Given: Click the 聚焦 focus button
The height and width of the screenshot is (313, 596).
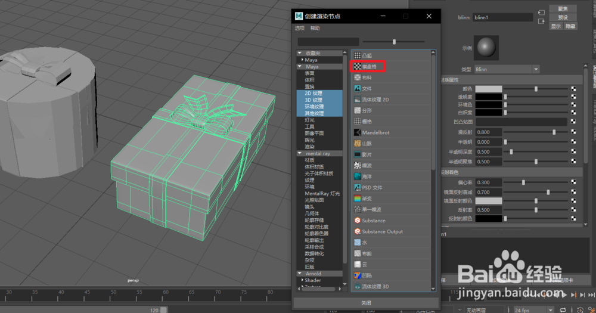Looking at the screenshot, I should pos(563,9).
